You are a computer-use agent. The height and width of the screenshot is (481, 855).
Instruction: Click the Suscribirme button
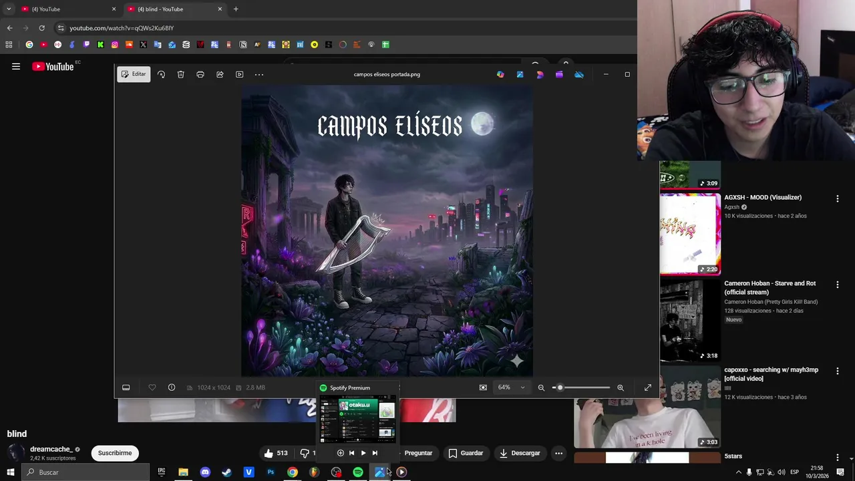pos(115,453)
